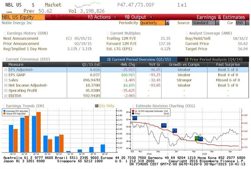
Task: Click the green earnings marker on revision chart
Action: tap(197, 138)
